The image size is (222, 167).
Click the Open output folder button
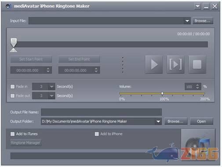click(201, 121)
